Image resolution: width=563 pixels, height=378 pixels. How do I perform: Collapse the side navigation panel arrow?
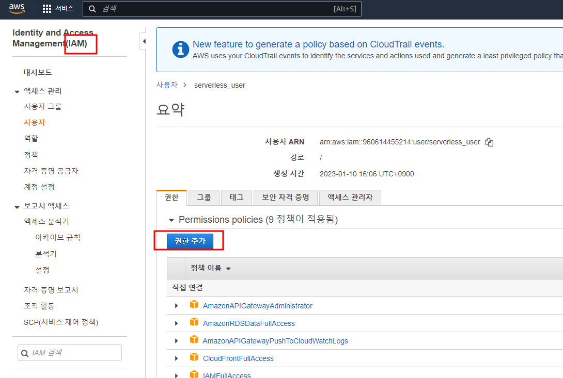pos(144,41)
